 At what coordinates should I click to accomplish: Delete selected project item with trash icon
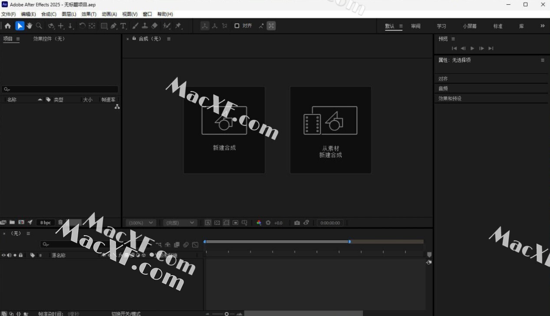60,223
